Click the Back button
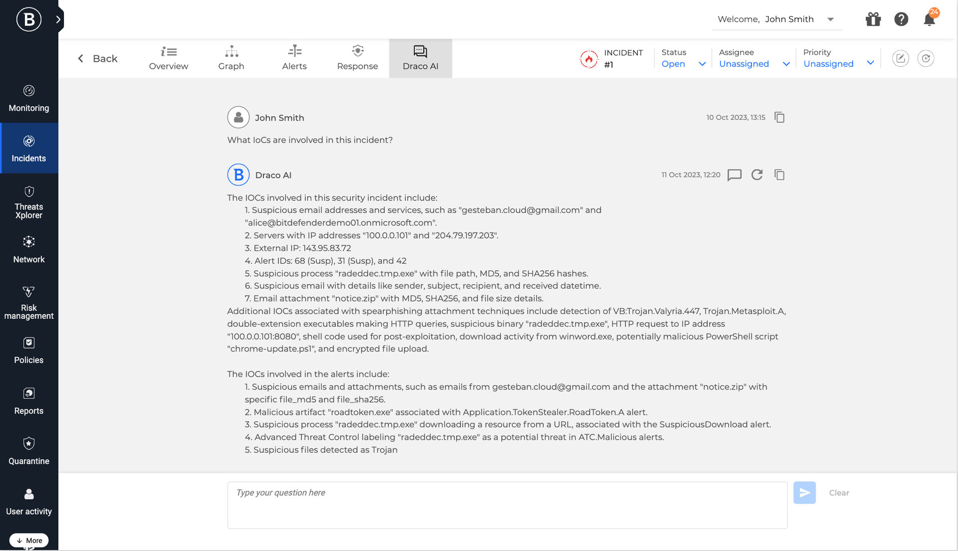Screen dimensions: 958x551 click(x=98, y=58)
